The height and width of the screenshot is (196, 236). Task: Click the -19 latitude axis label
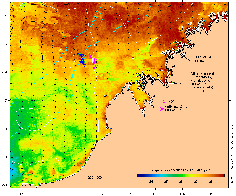pos(4,157)
